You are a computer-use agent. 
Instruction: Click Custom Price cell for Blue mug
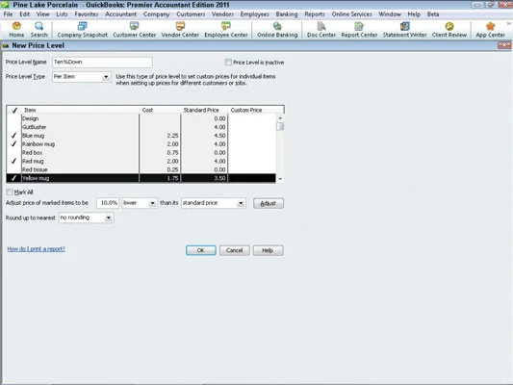pos(252,136)
